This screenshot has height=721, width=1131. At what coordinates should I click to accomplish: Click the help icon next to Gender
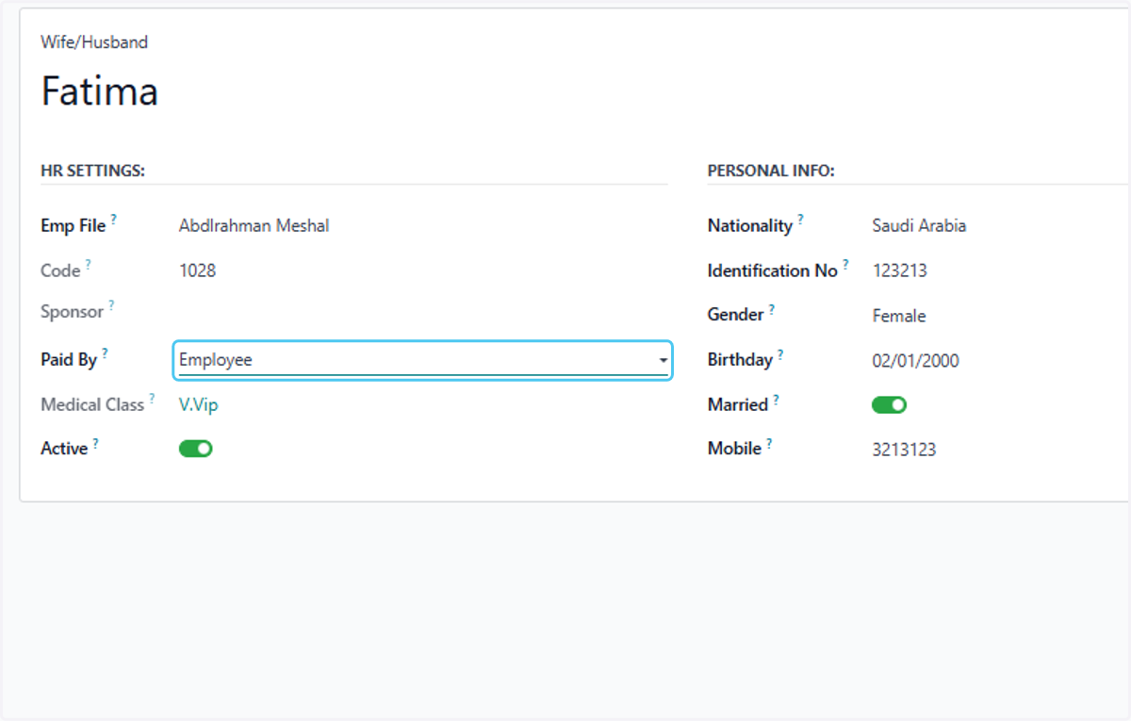point(772,308)
